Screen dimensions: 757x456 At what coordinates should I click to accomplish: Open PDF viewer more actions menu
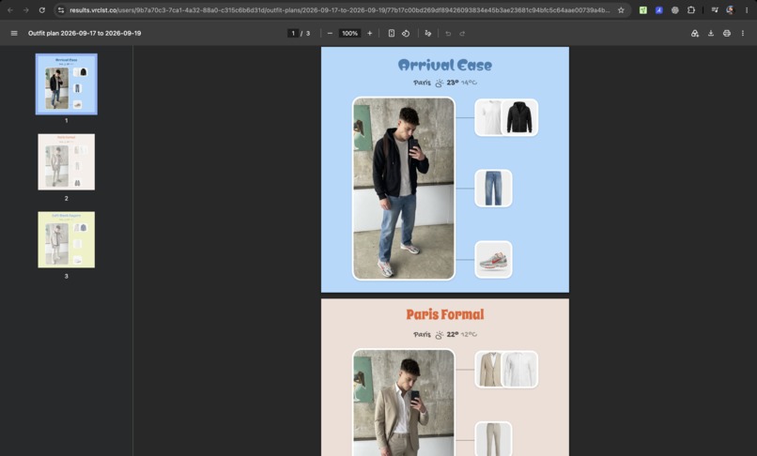(743, 33)
